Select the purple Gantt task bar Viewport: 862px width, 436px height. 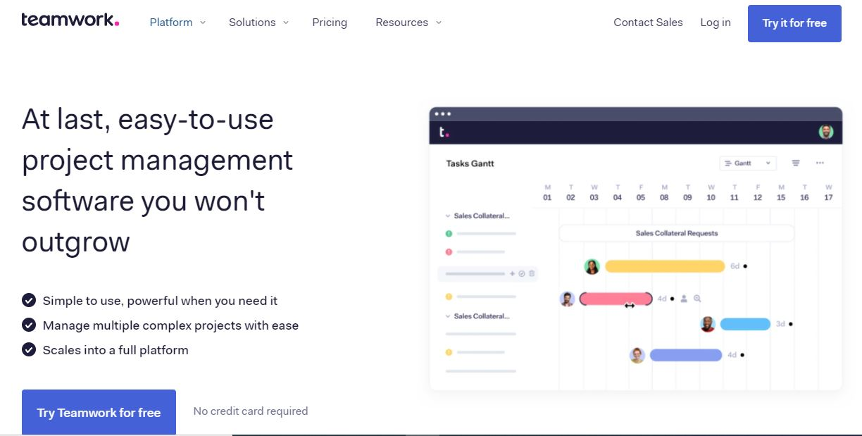click(686, 355)
